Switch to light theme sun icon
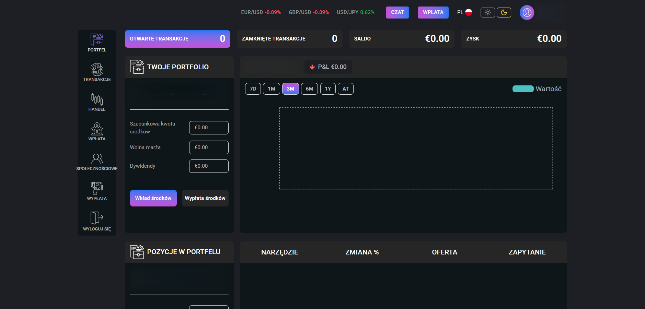 (488, 13)
